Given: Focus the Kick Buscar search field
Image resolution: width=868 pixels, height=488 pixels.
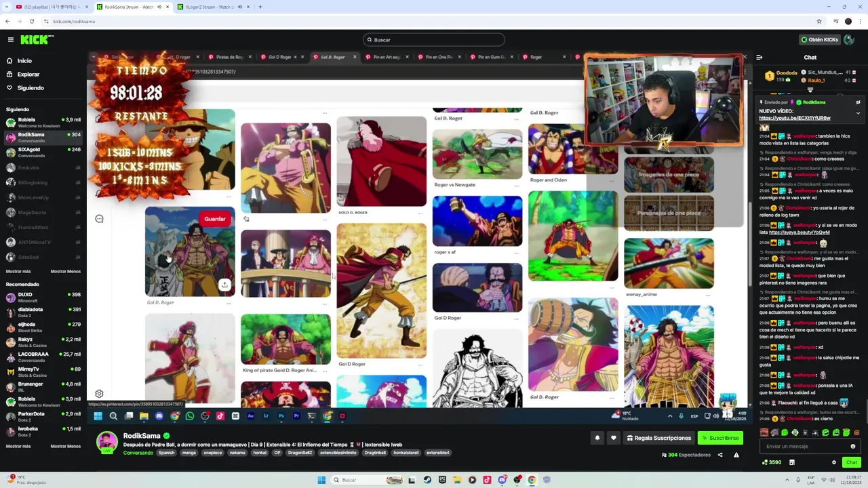Looking at the screenshot, I should pos(434,40).
